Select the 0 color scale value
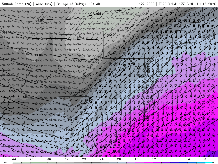Image resolution: width=218 pixels, height=164 pixels. 205,159
